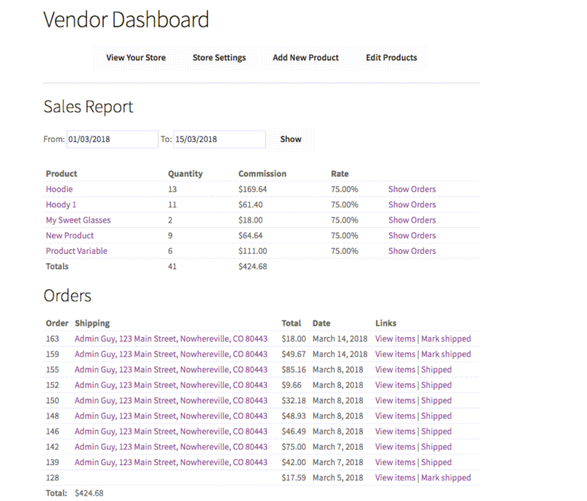Open shipping address of order 163
This screenshot has width=587, height=501.
(x=171, y=339)
